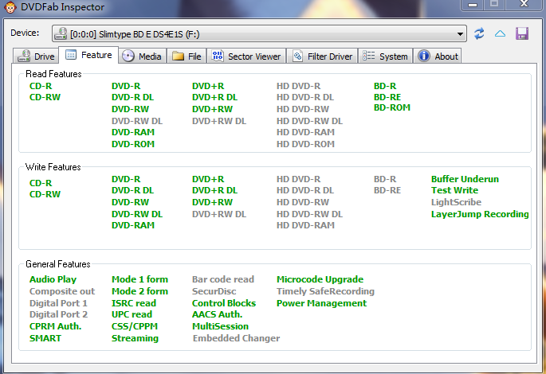
Task: Click LayerJump Recording label
Action: [x=480, y=214]
